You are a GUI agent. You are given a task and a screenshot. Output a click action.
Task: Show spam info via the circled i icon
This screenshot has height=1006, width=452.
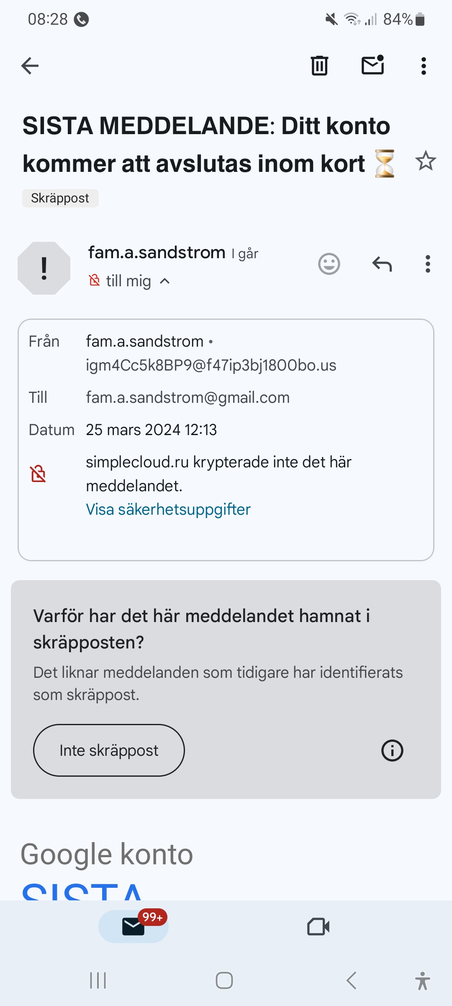click(392, 750)
